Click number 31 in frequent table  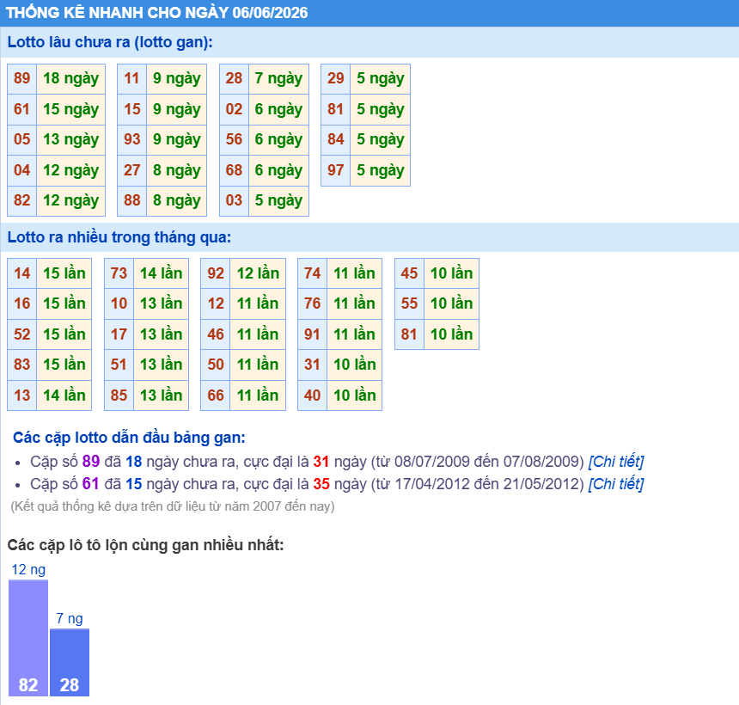tap(313, 365)
